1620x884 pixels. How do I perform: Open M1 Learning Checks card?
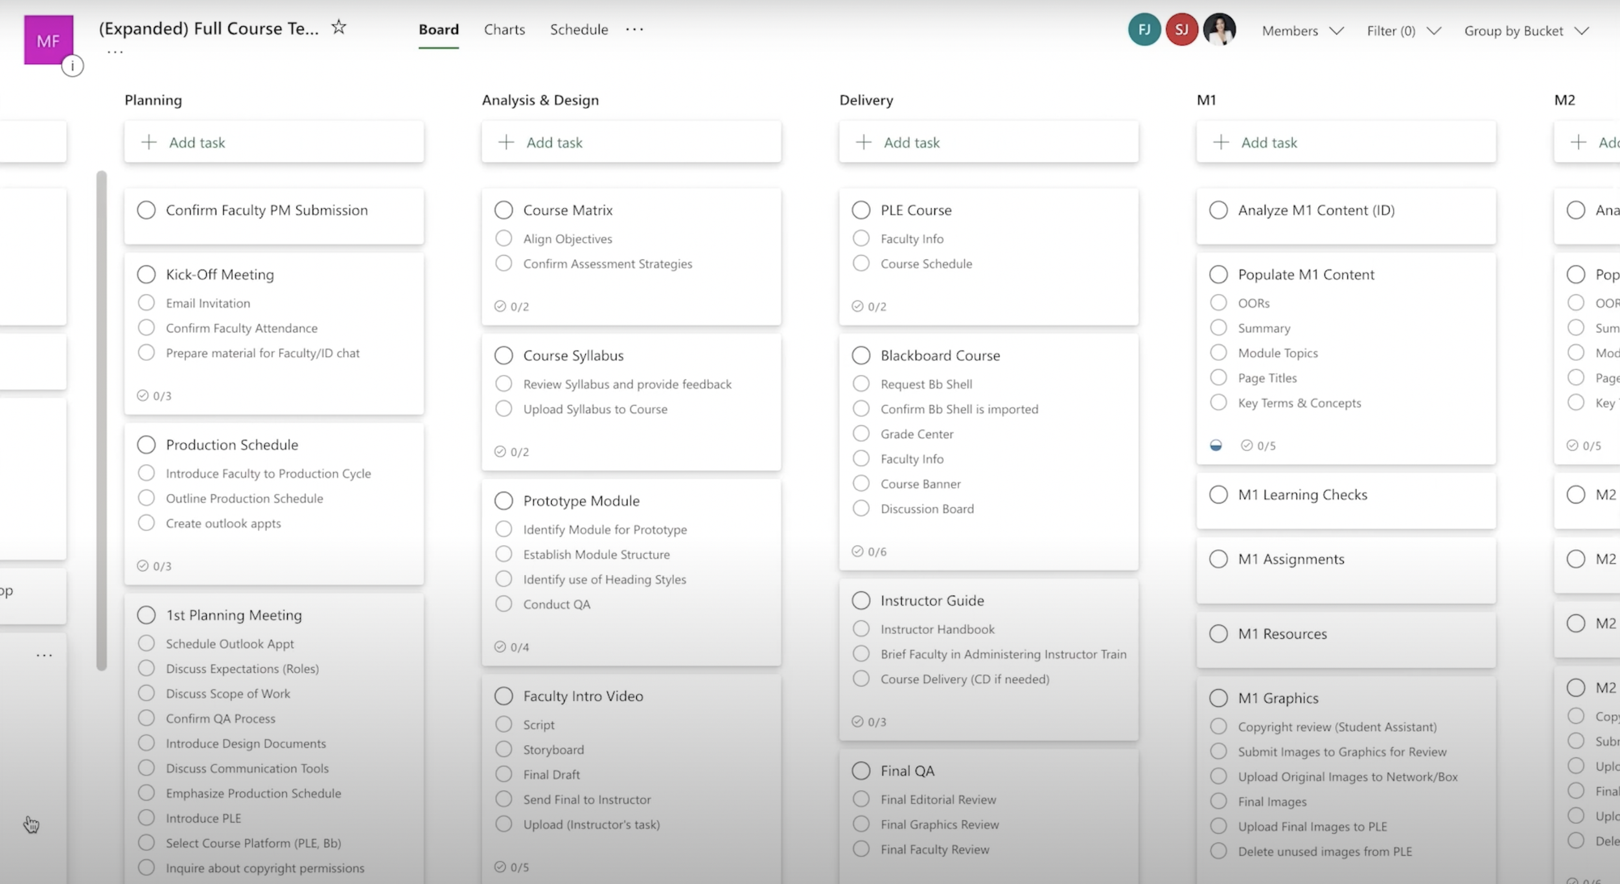pyautogui.click(x=1346, y=501)
